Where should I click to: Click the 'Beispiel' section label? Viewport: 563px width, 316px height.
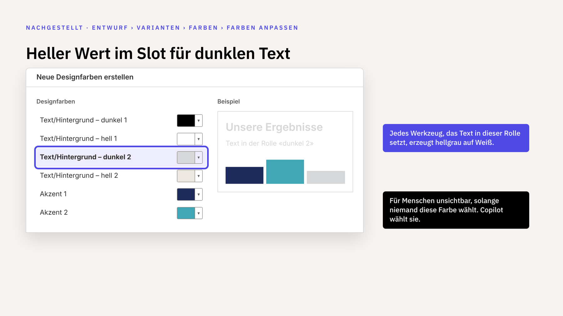coord(229,101)
